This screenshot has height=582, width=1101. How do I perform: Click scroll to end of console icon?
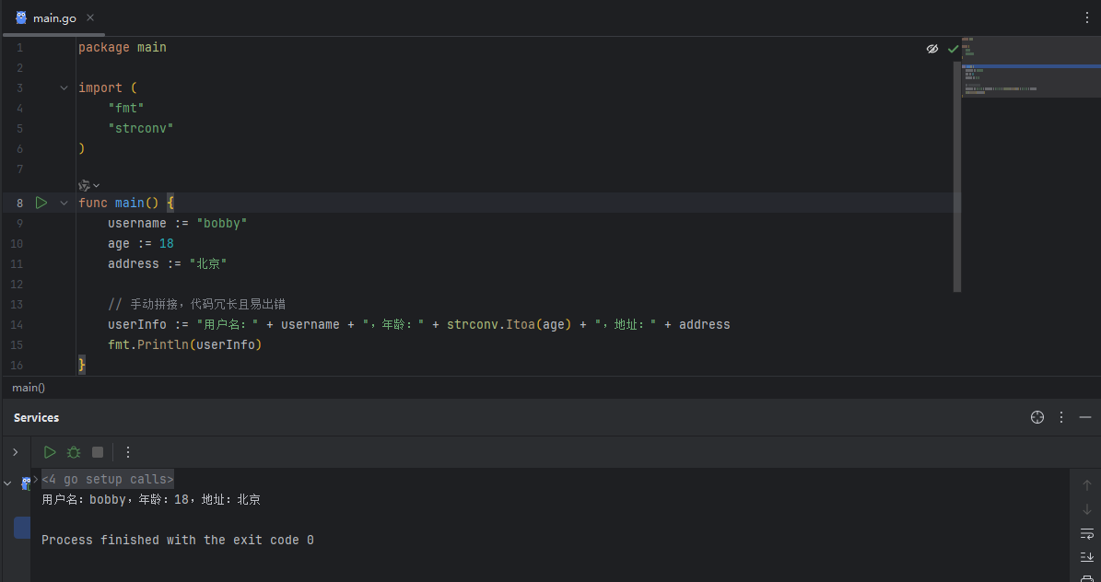coord(1086,557)
